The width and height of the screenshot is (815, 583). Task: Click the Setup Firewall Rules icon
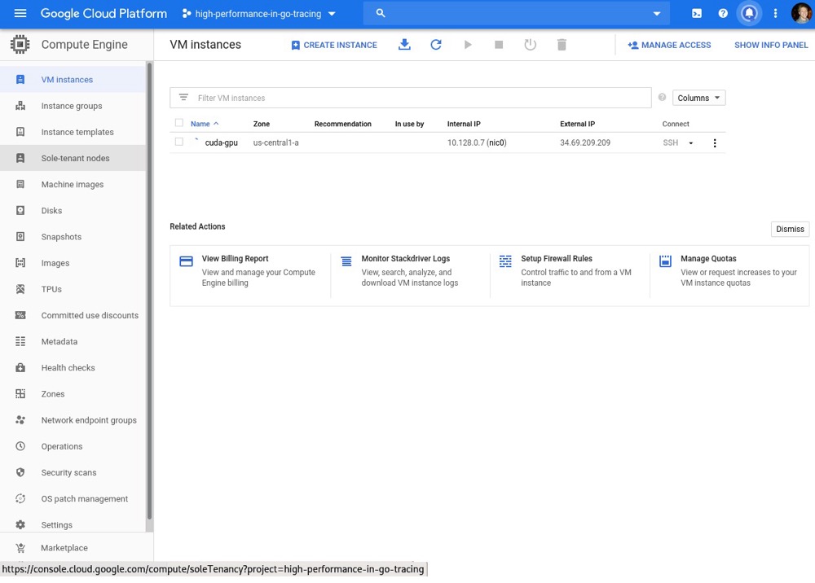(x=505, y=261)
